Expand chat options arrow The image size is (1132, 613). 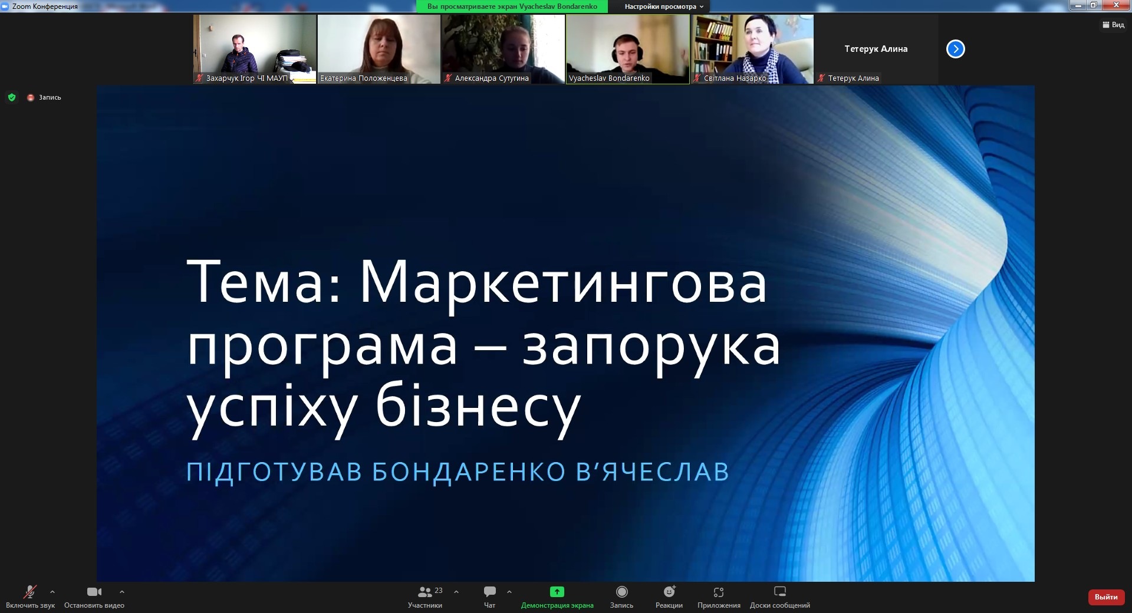pos(509,592)
